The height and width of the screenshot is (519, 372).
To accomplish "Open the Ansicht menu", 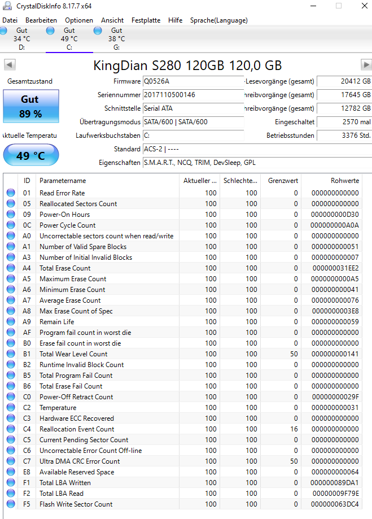I will pyautogui.click(x=112, y=20).
